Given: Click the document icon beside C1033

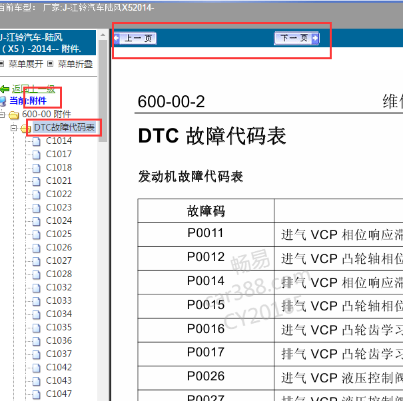Looking at the screenshot, I should pos(36,302).
